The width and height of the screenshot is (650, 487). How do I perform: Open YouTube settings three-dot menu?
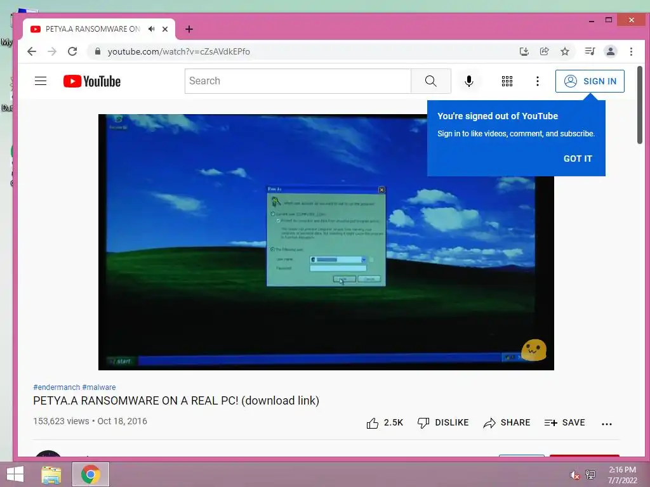pos(538,81)
